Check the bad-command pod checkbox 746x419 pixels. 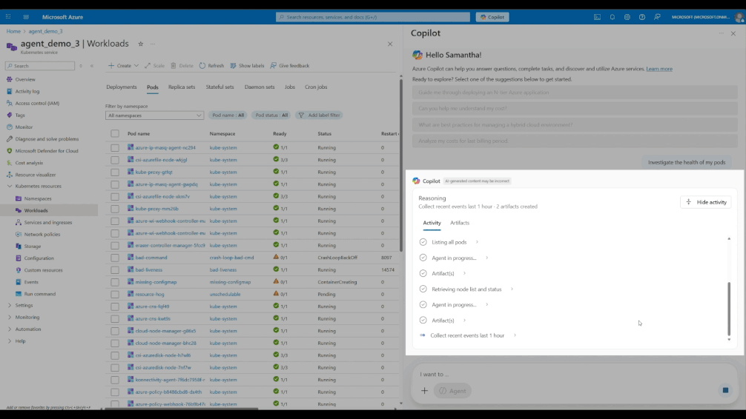click(x=115, y=258)
